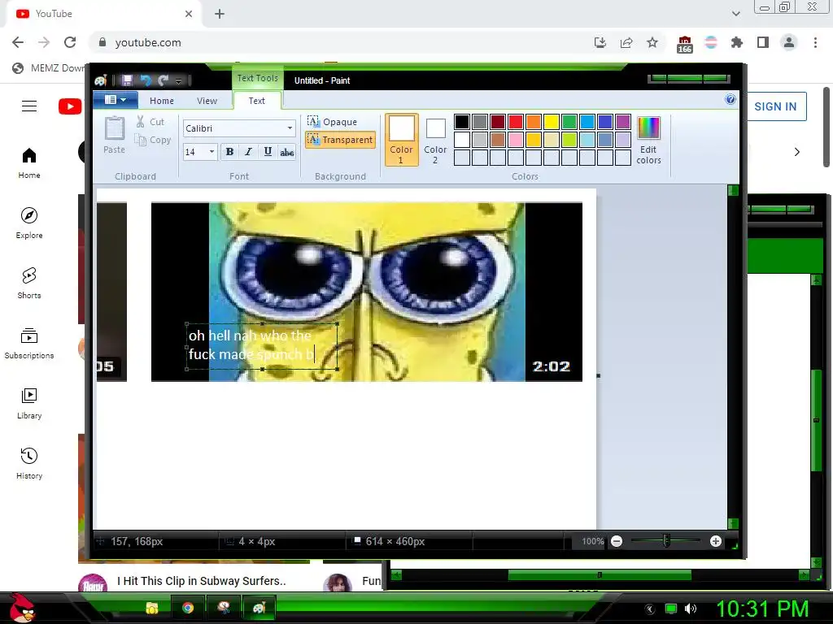The height and width of the screenshot is (624, 833).
Task: Reload the YouTube page
Action: (x=70, y=42)
